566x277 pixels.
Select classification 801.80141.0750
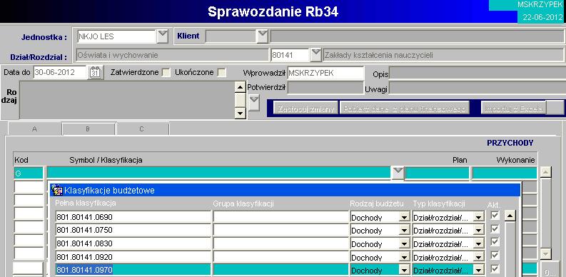133,231
